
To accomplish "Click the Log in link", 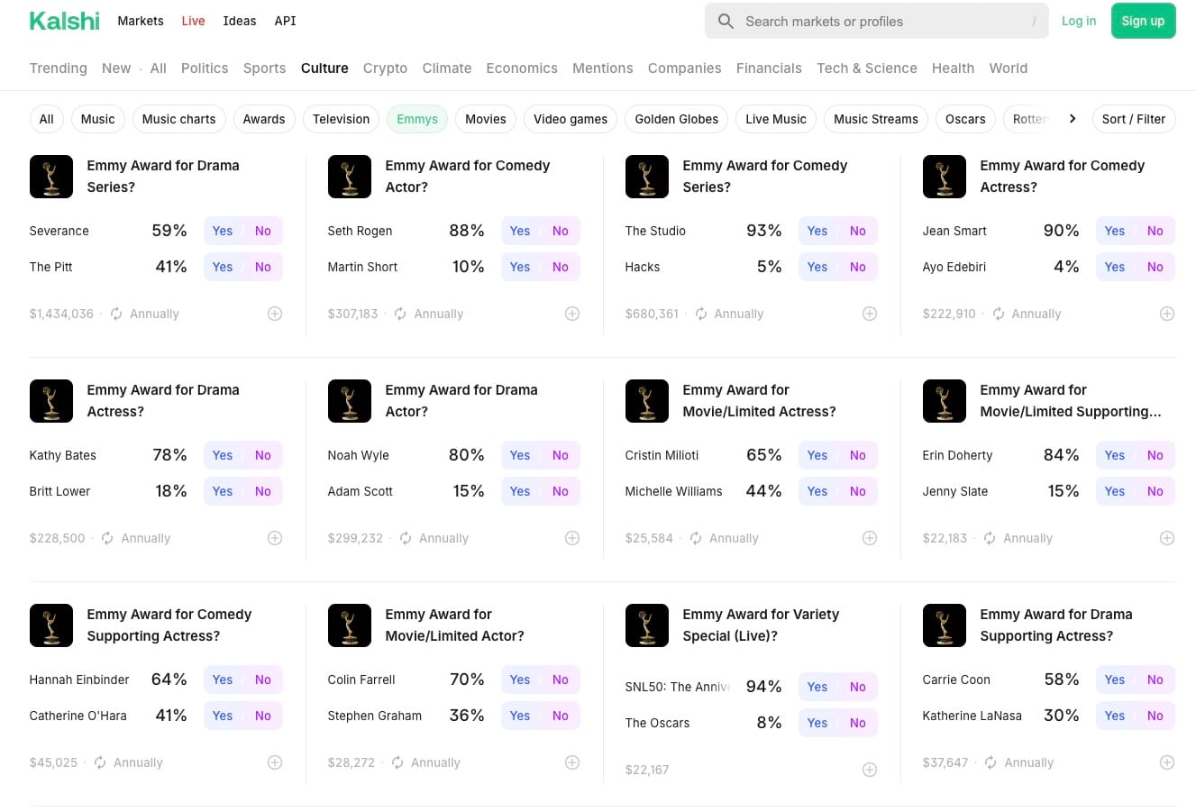I will pos(1079,21).
